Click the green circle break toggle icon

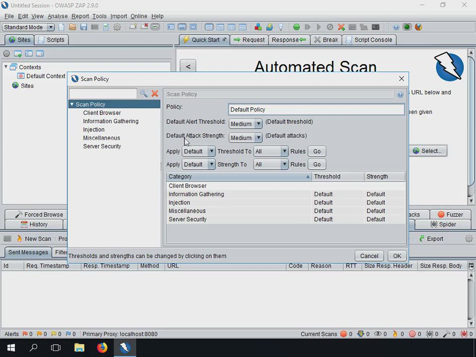[297, 27]
